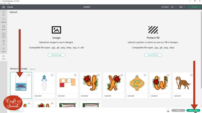Click the Upload Pattern button
This screenshot has width=202, height=113.
153,55
